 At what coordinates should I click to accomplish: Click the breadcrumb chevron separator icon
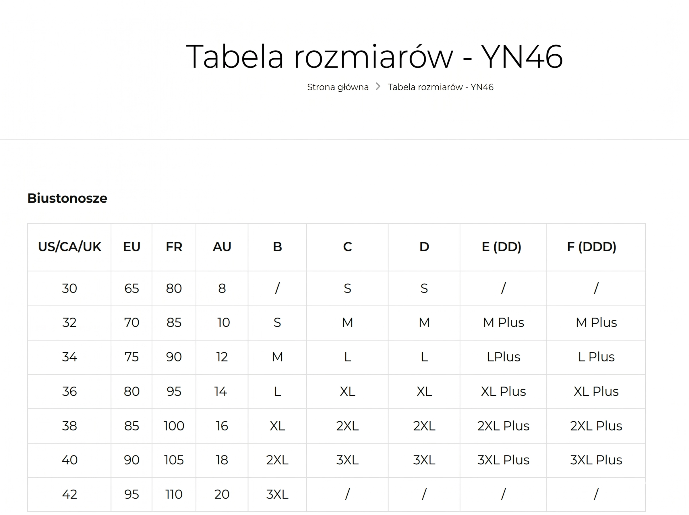coord(378,86)
